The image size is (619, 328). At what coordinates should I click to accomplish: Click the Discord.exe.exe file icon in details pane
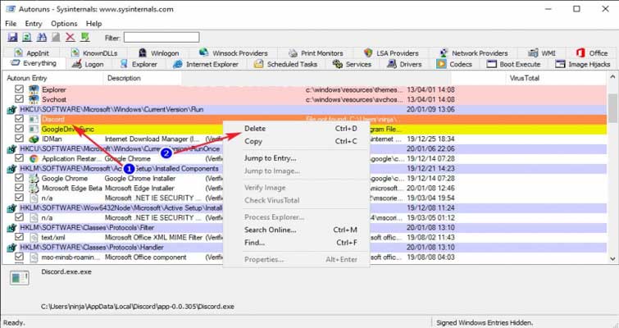coord(20,278)
